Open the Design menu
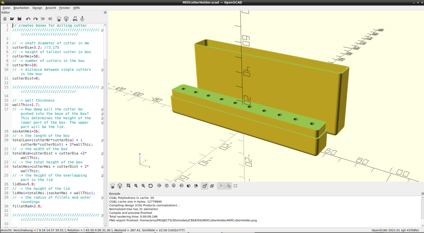The height and width of the screenshot is (233, 424). pos(37,8)
